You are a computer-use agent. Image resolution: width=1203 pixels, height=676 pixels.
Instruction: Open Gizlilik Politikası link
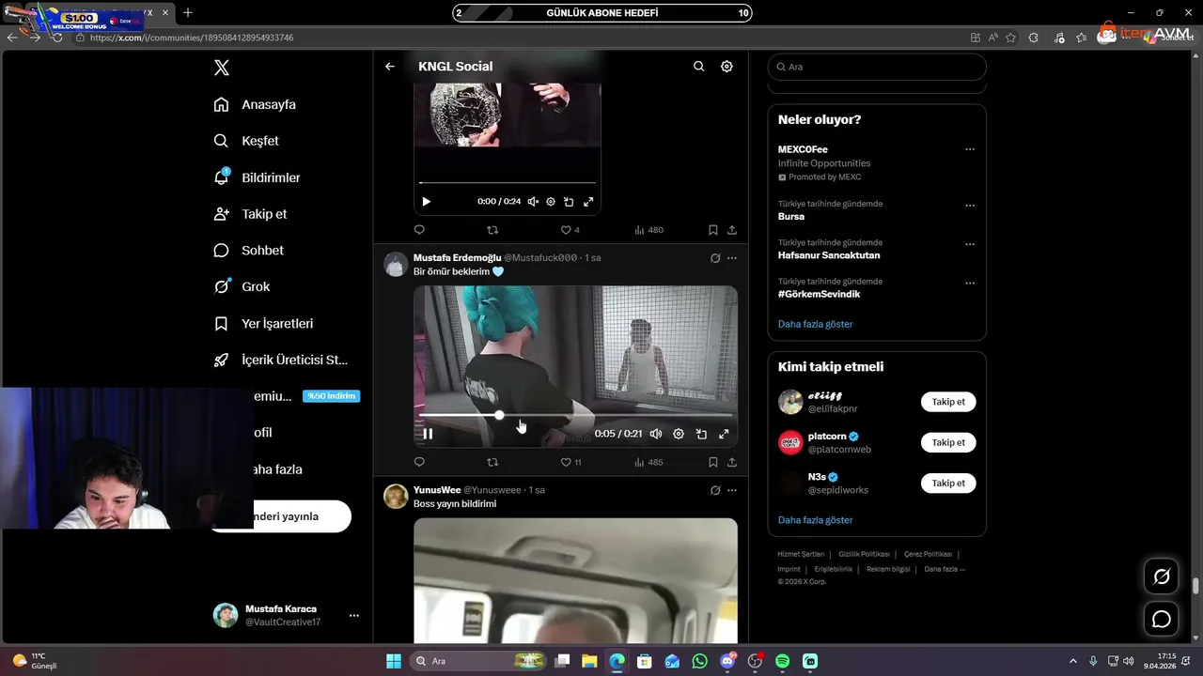(x=864, y=554)
